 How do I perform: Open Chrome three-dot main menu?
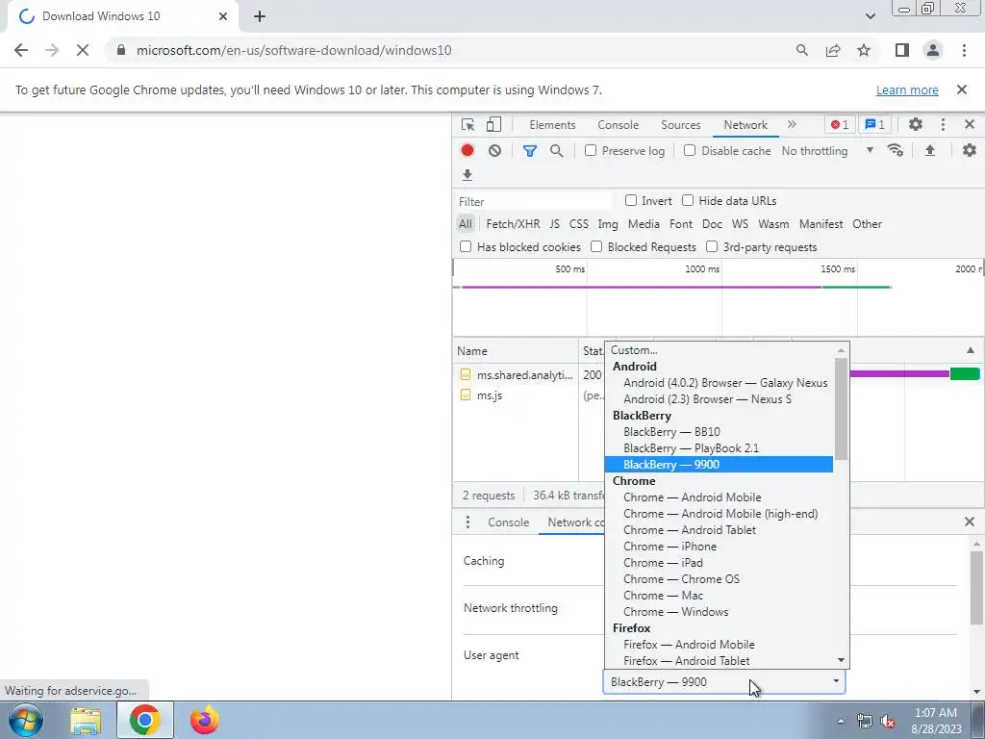pos(964,50)
